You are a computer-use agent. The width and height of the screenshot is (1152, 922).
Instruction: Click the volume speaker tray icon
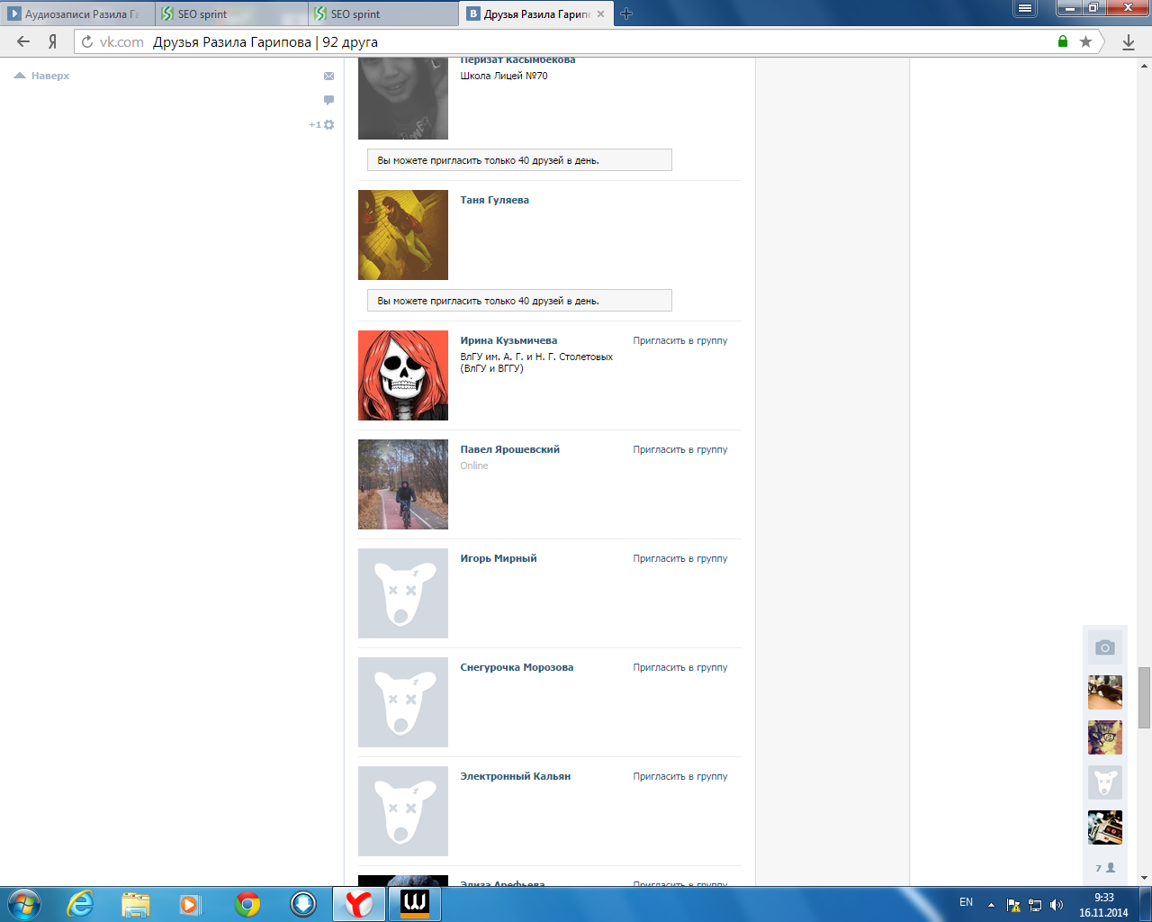click(x=1057, y=905)
